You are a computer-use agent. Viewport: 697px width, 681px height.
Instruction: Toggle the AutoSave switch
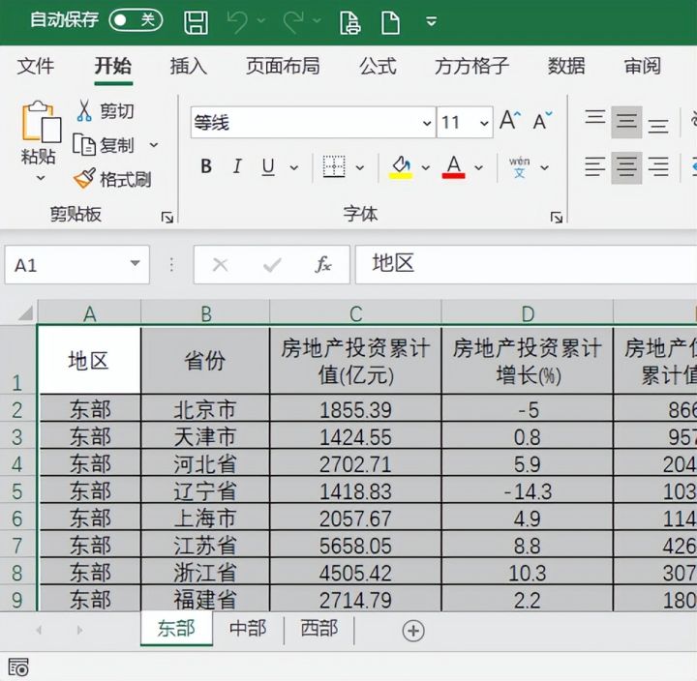[x=136, y=20]
